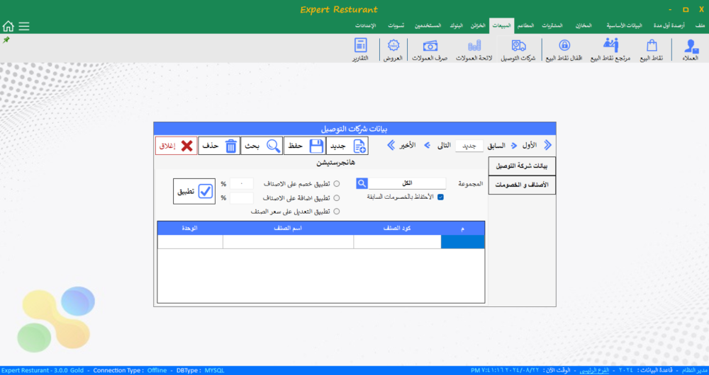The height and width of the screenshot is (375, 709).
Task: Click the discount percentage input field
Action: click(x=241, y=184)
